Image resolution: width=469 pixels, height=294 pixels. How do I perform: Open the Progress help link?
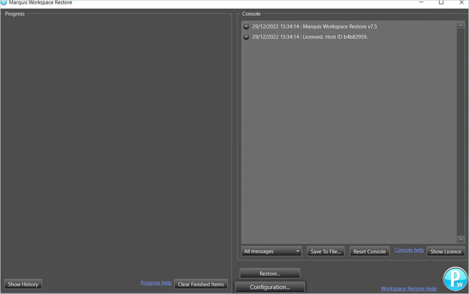[156, 283]
